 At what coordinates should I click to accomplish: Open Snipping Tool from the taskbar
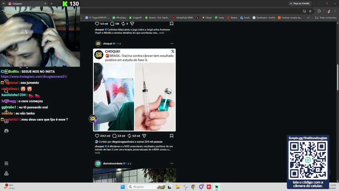click(186, 187)
